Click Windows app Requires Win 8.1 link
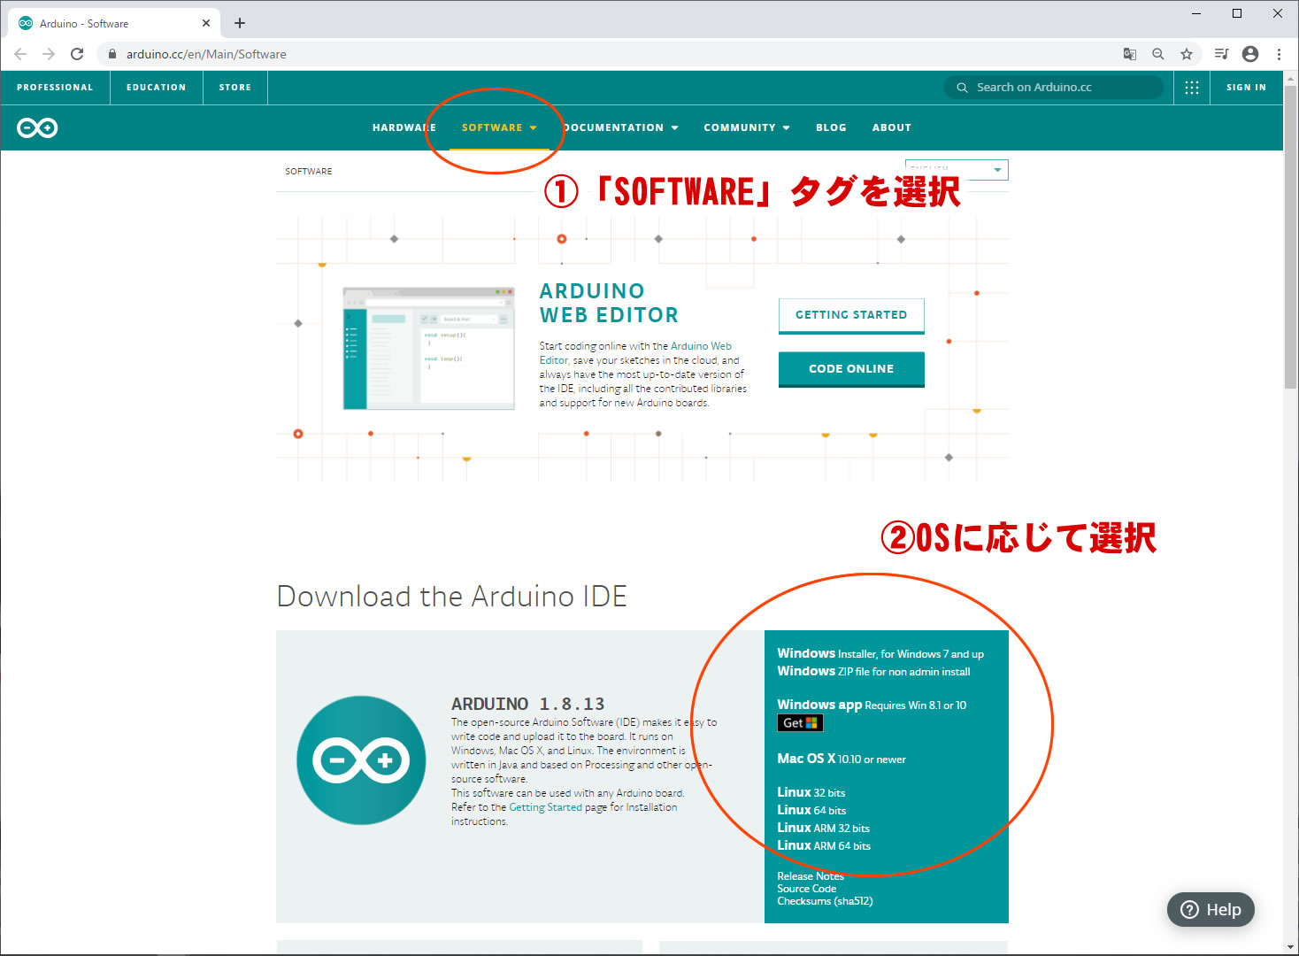This screenshot has height=956, width=1299. point(872,705)
